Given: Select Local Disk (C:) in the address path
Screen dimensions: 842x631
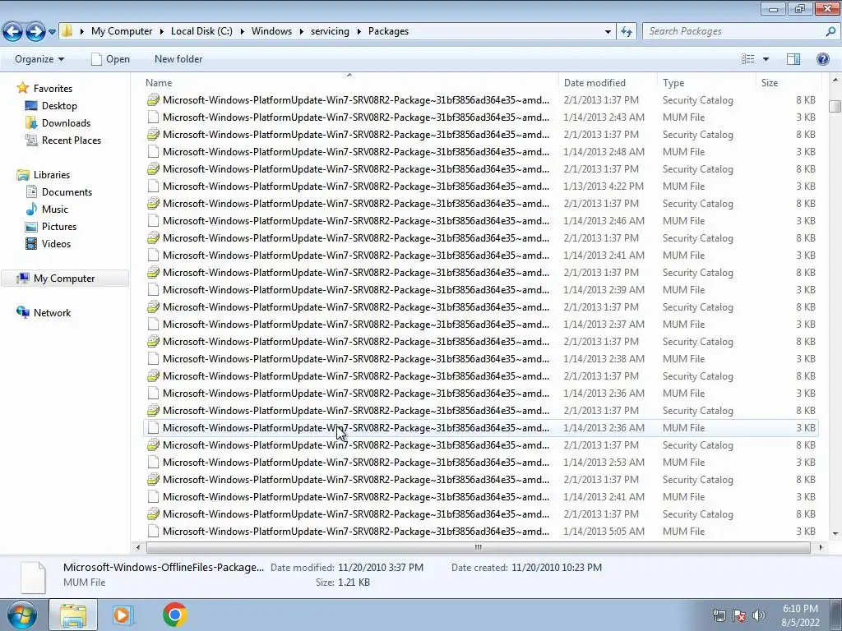Looking at the screenshot, I should click(201, 31).
